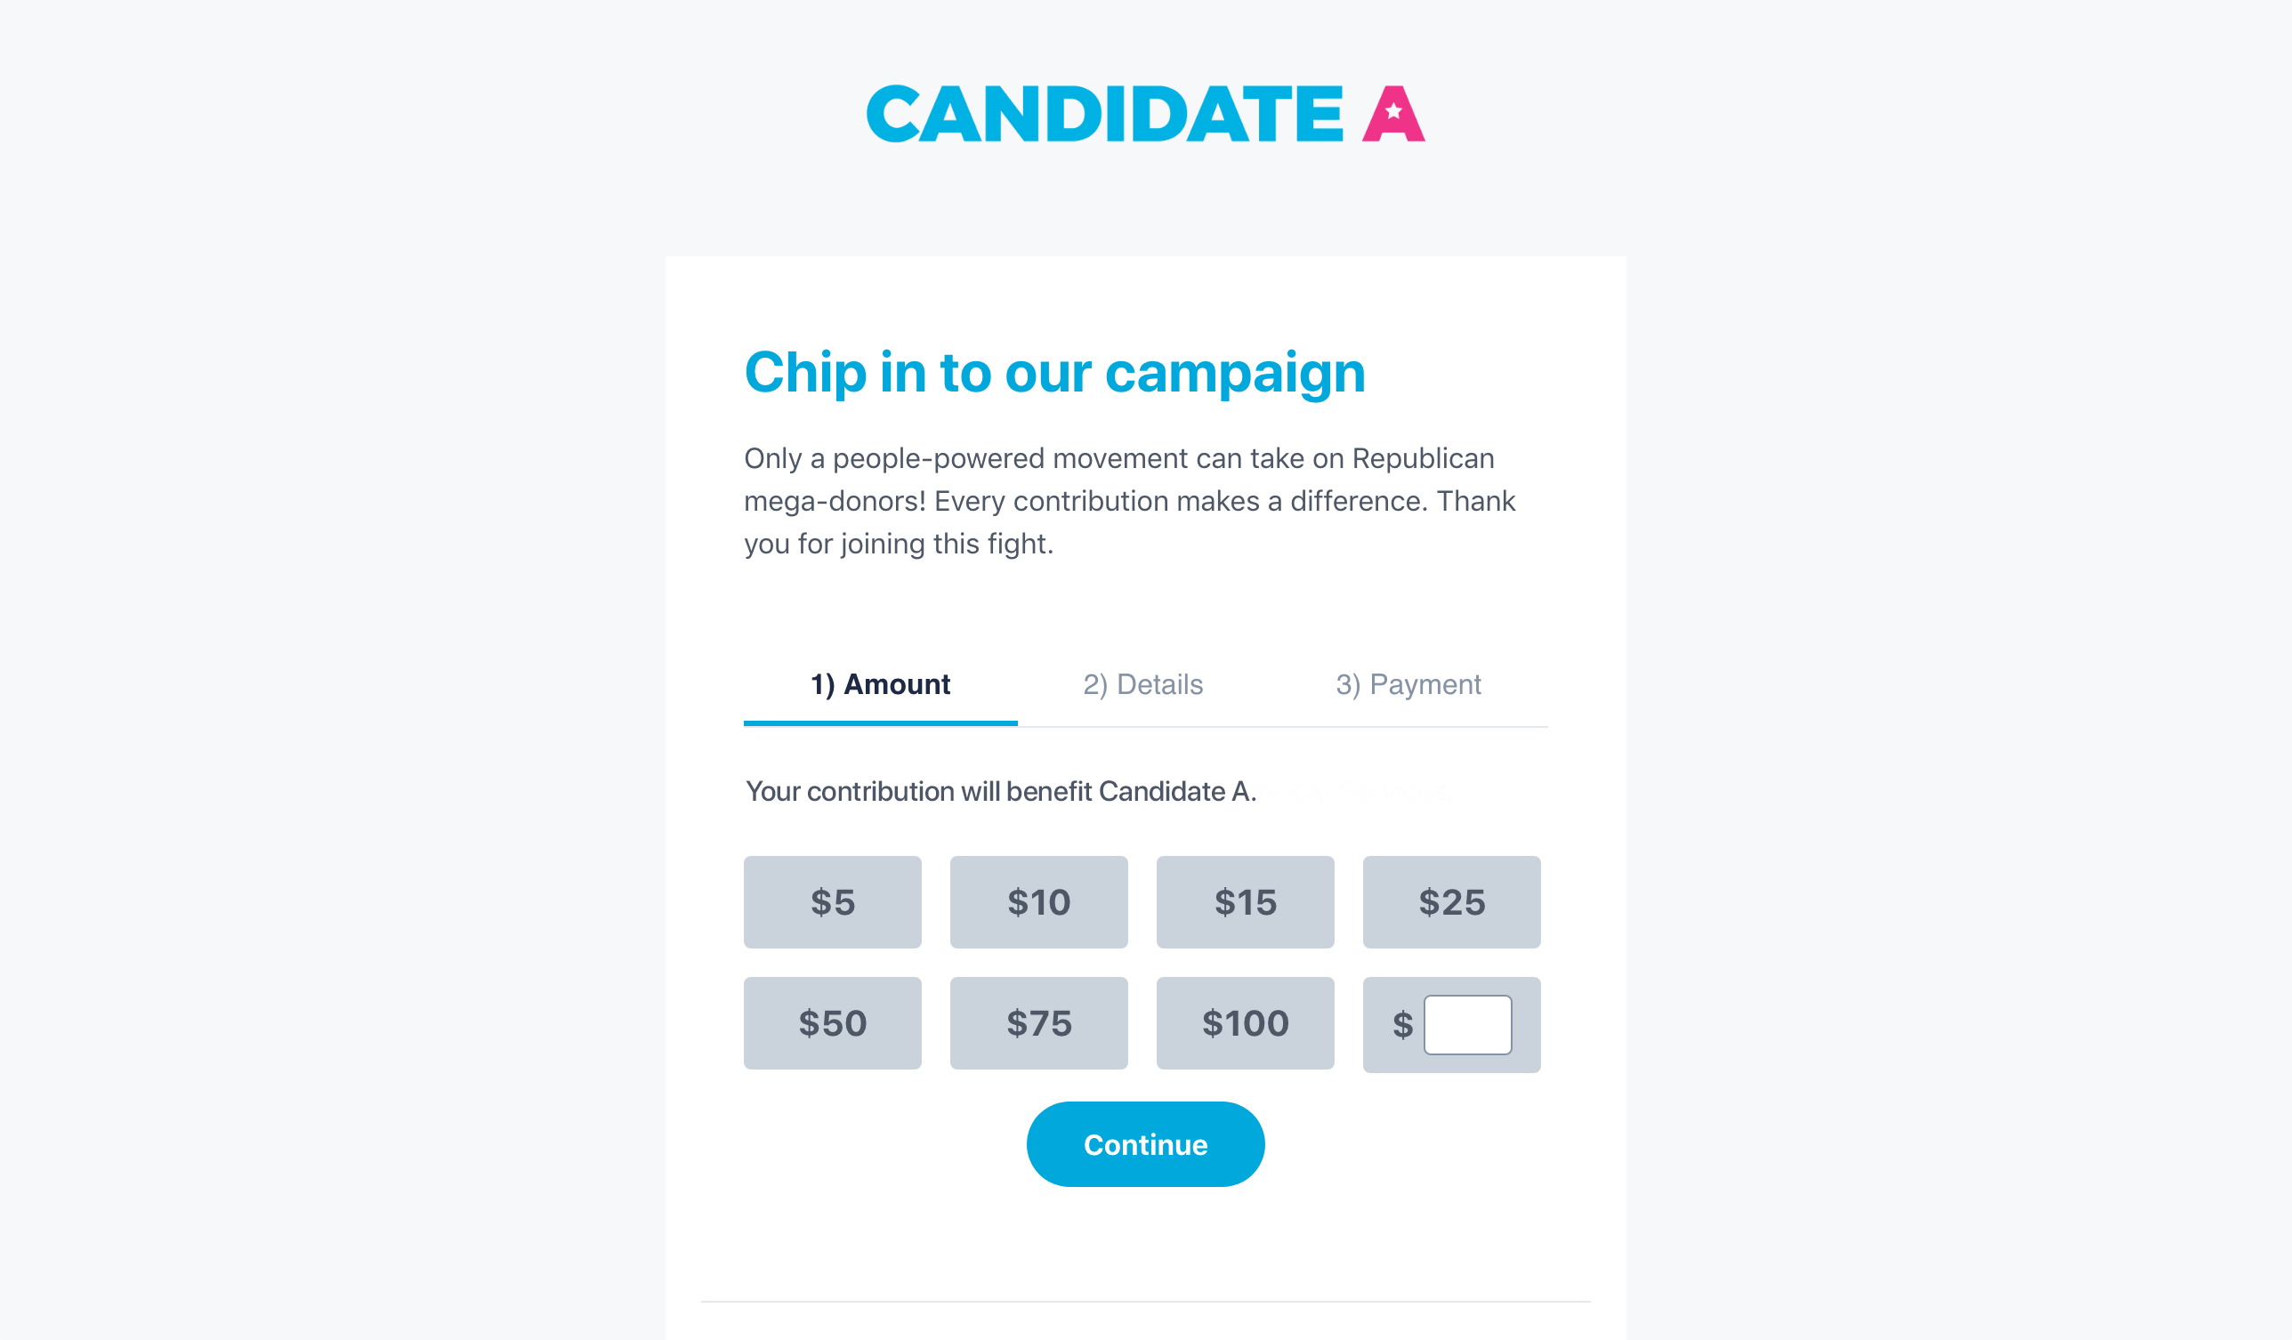Select the $75 donation amount
2292x1340 pixels.
1038,1022
